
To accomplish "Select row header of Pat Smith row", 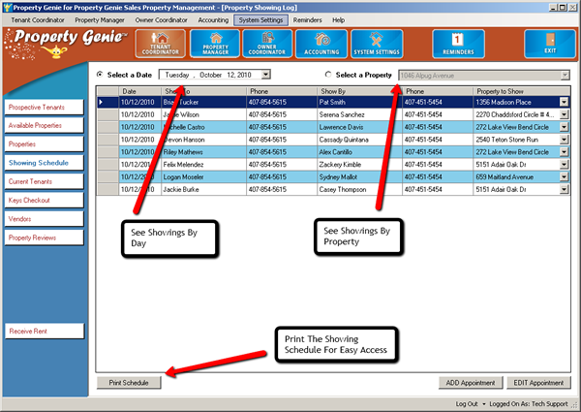I will tap(107, 102).
